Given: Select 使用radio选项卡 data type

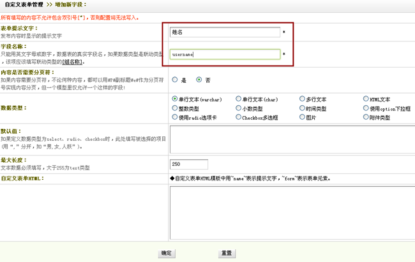Looking at the screenshot, I should pyautogui.click(x=174, y=117).
